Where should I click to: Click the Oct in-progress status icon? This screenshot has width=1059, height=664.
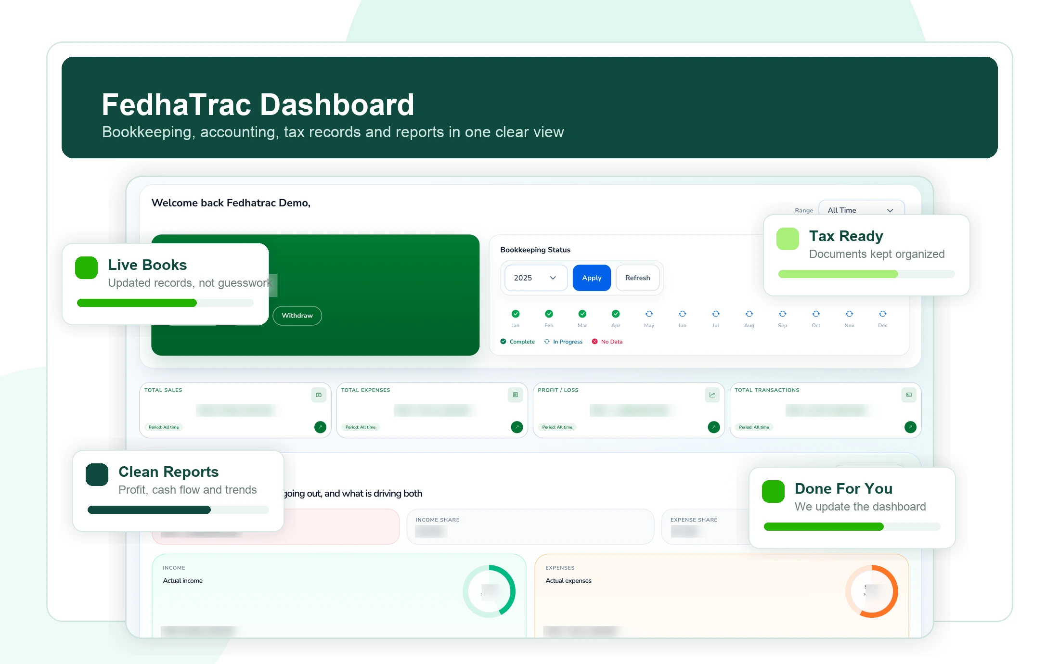point(816,314)
